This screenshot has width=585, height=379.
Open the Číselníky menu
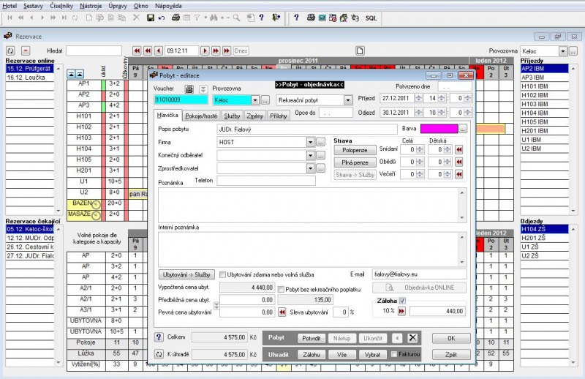point(63,5)
